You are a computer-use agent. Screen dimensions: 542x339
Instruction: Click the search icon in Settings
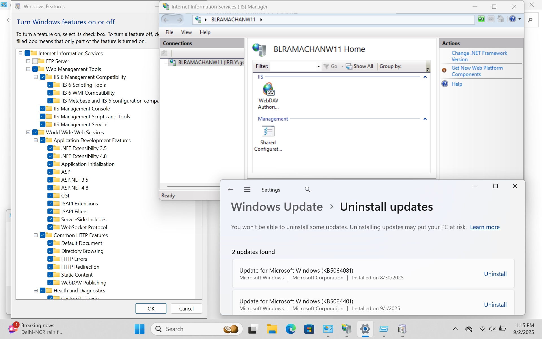coord(307,190)
